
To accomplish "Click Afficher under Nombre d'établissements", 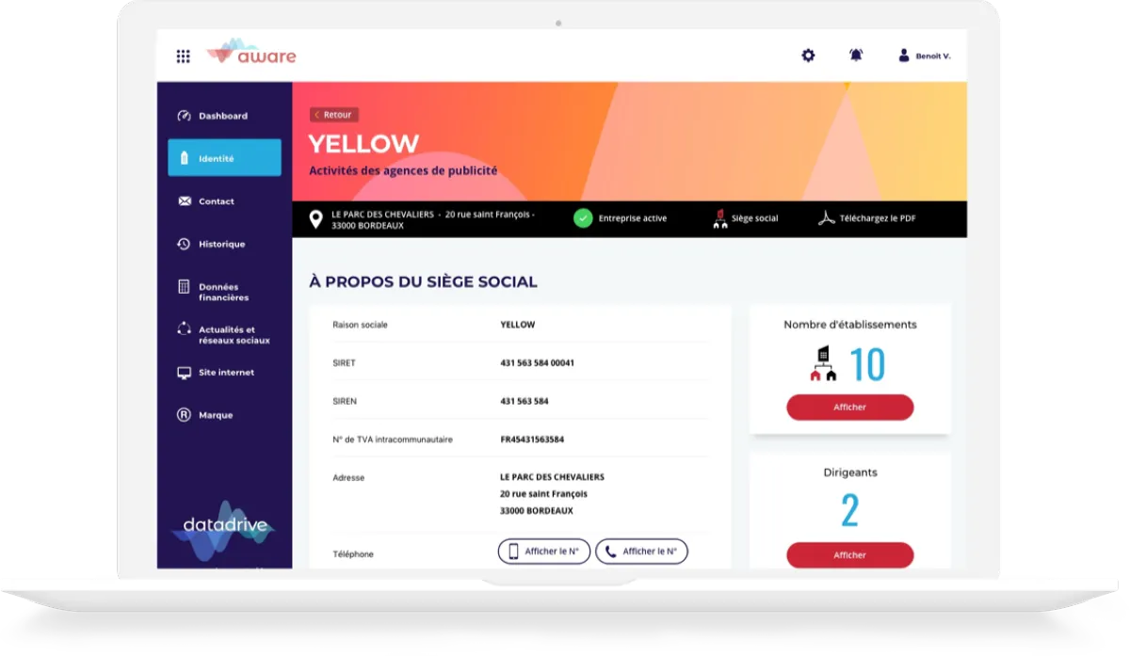I will [x=849, y=408].
